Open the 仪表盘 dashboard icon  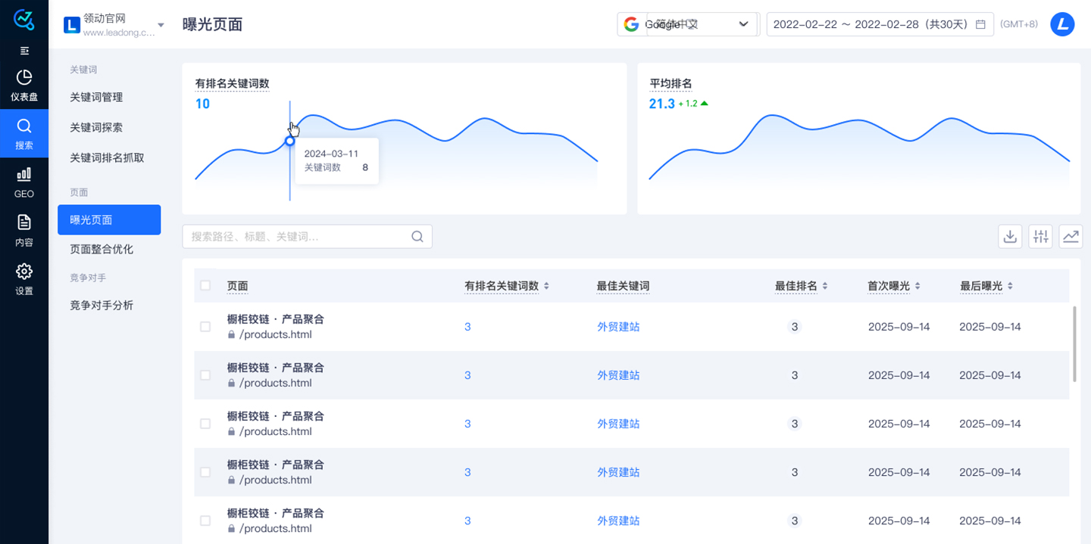pos(24,77)
